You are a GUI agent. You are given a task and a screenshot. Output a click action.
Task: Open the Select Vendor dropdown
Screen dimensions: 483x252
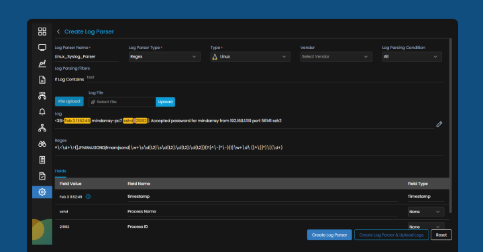coord(336,56)
